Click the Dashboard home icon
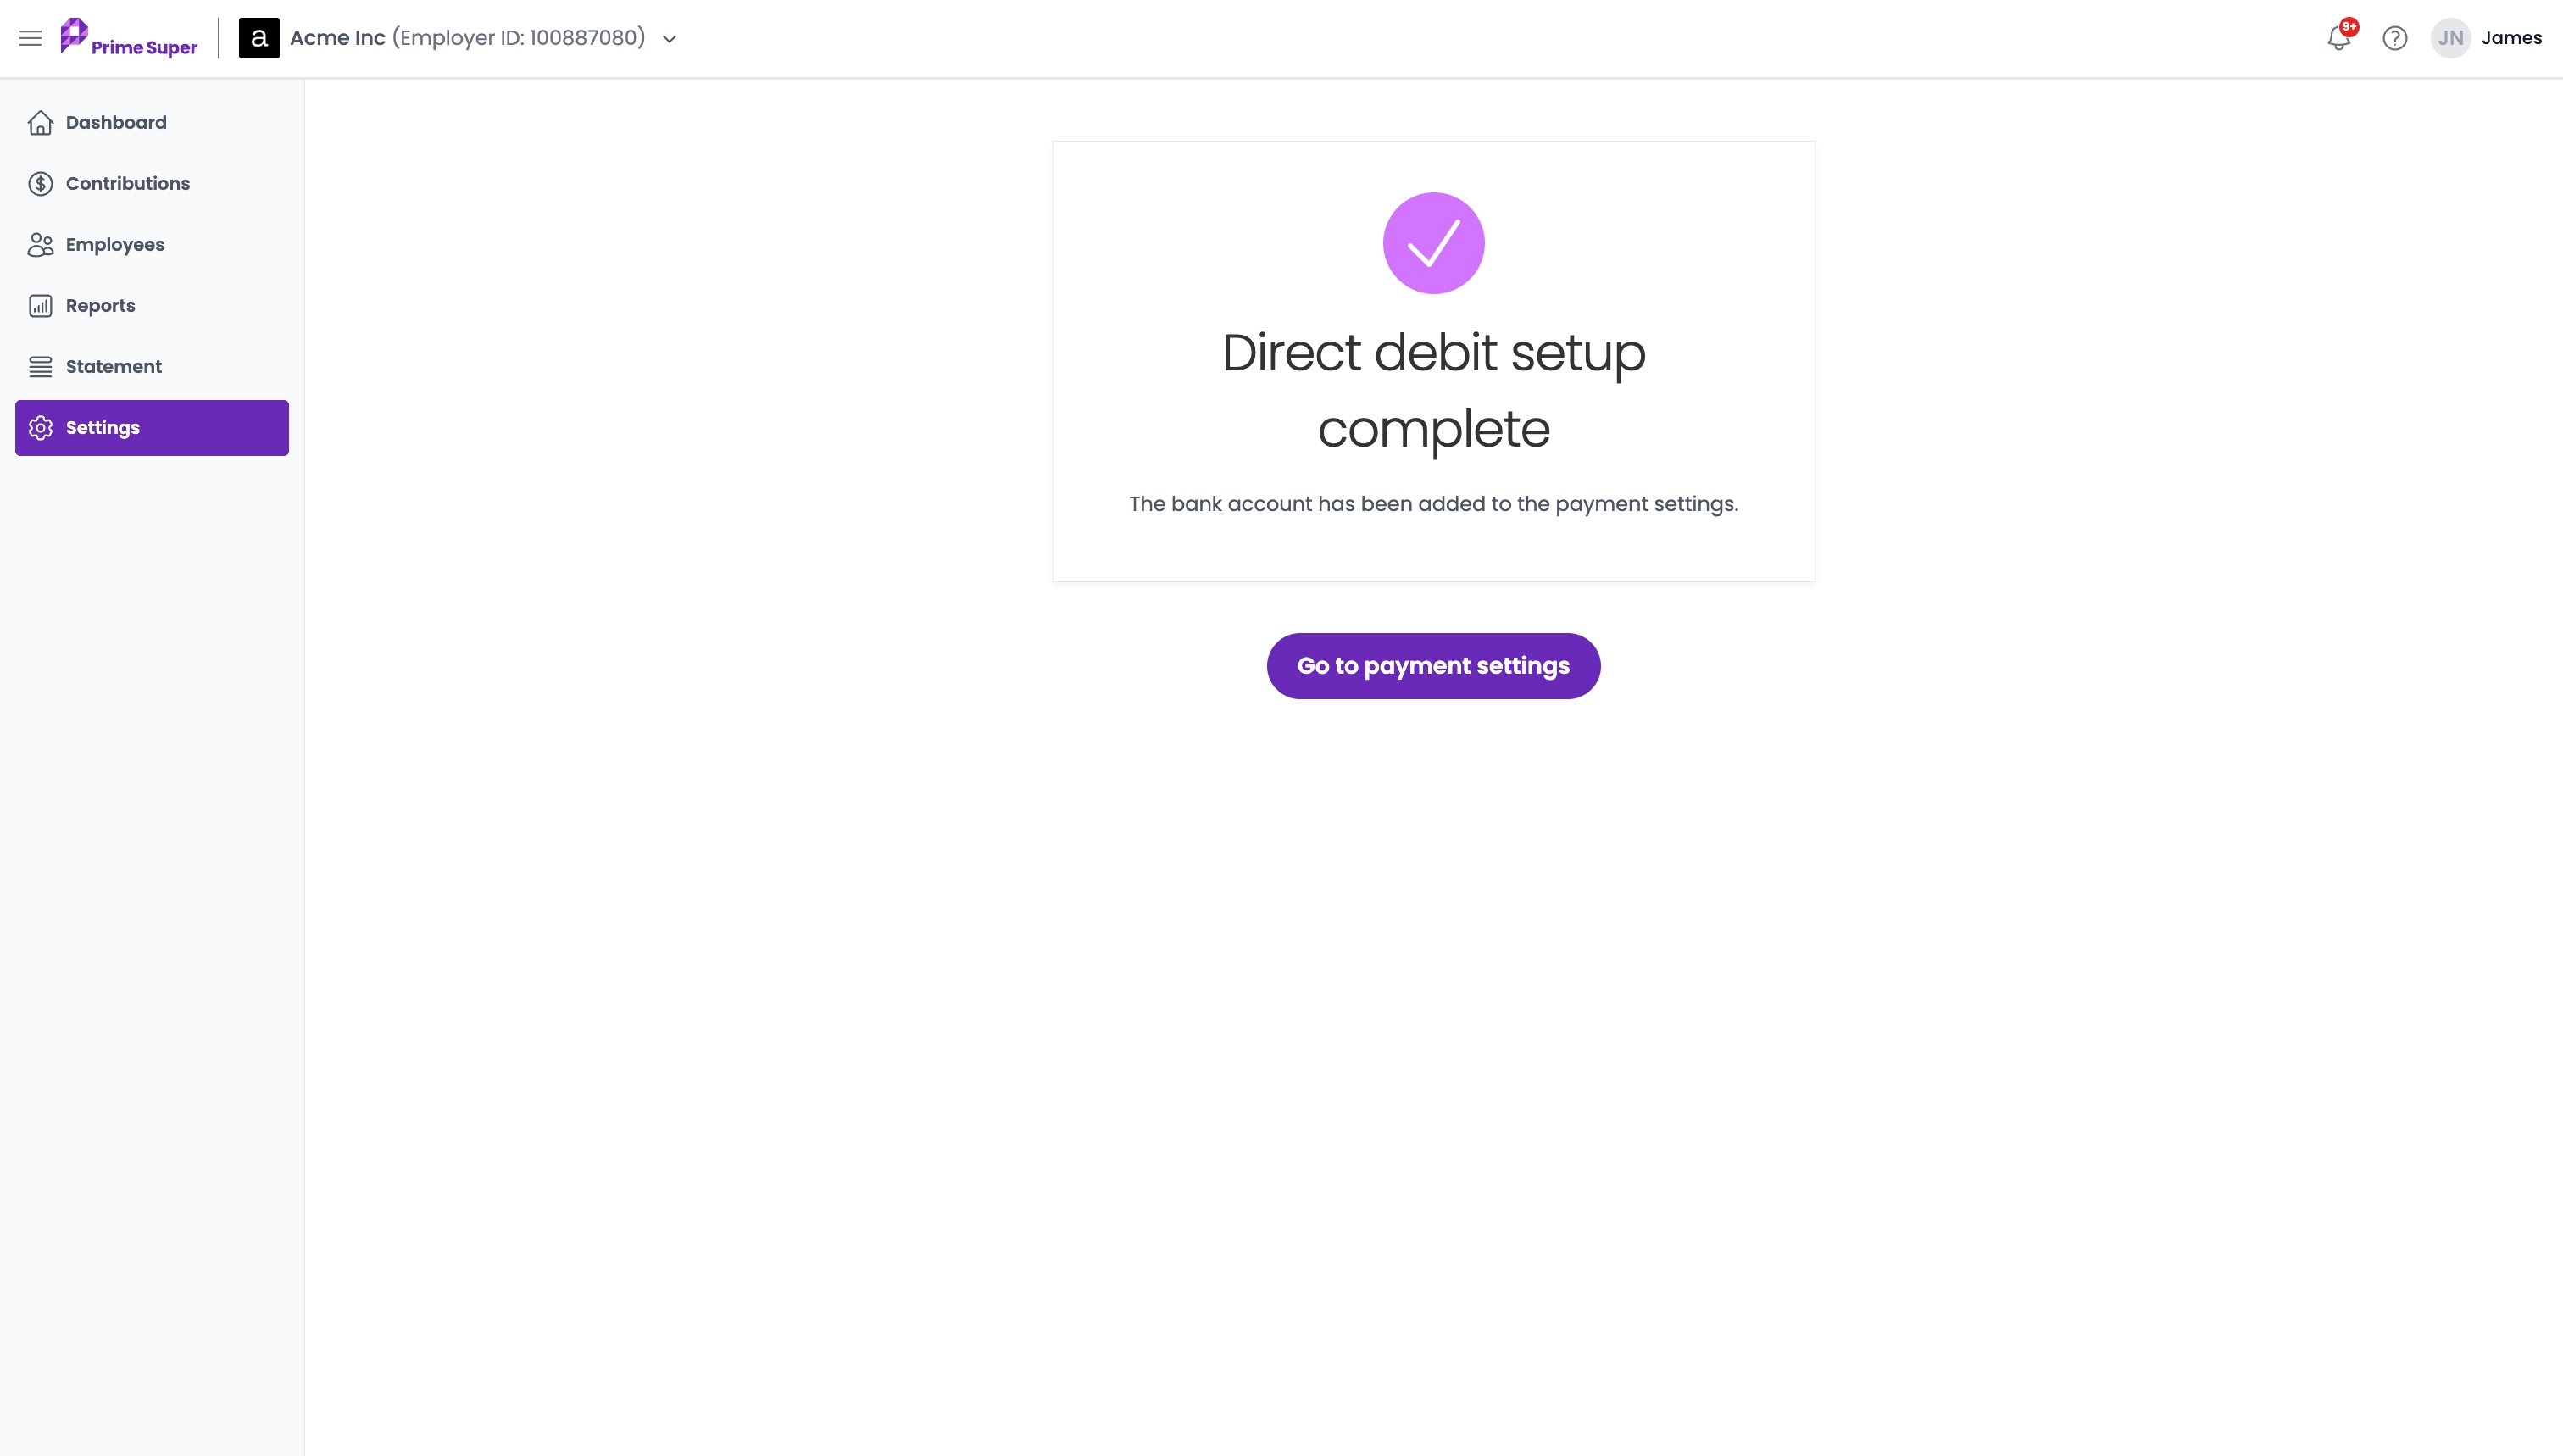The width and height of the screenshot is (2563, 1456). click(x=40, y=122)
